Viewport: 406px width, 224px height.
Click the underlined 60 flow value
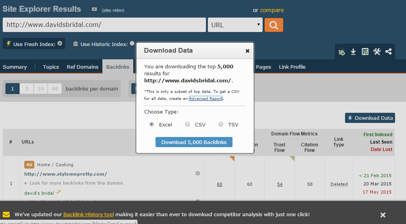pyautogui.click(x=220, y=184)
